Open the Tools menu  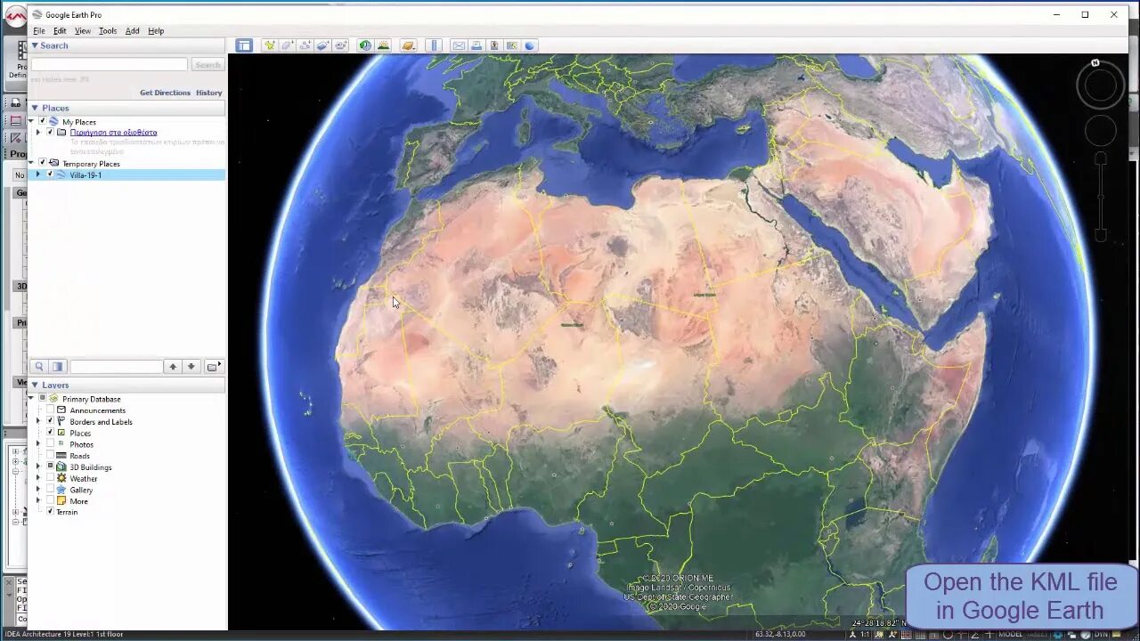(x=108, y=31)
